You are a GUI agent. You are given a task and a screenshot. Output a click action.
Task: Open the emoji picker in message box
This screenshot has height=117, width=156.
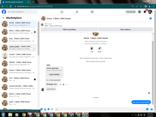147,109
